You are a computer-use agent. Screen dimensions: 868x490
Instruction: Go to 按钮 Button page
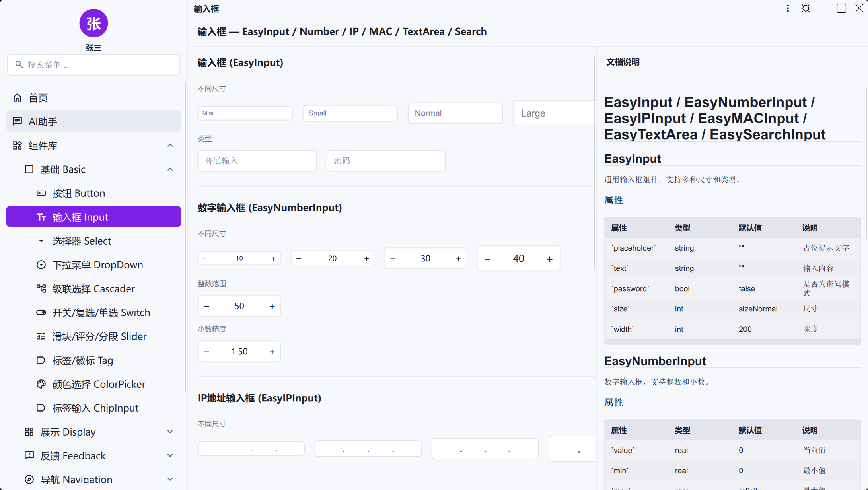[x=93, y=193]
